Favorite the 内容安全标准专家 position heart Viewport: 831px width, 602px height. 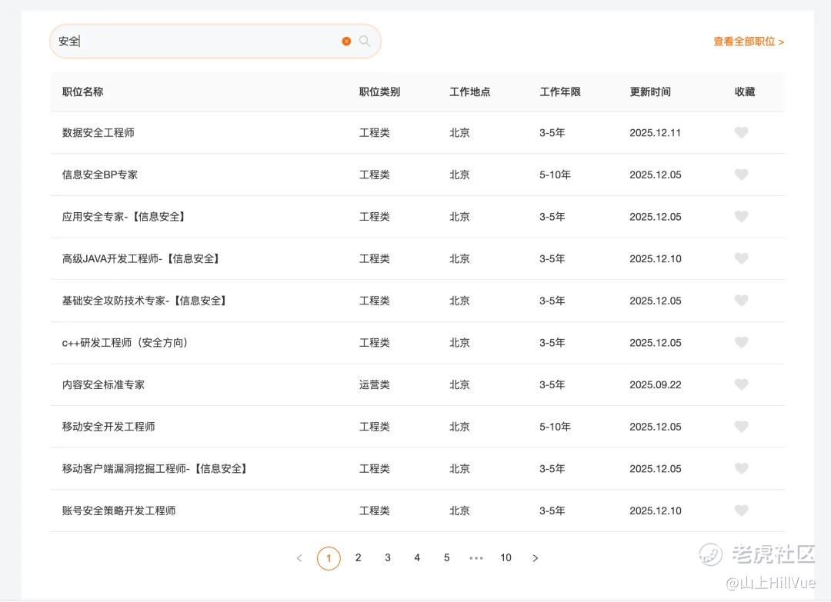tap(742, 384)
